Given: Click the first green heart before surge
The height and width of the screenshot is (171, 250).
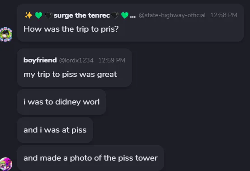Looking at the screenshot, I should coord(38,15).
